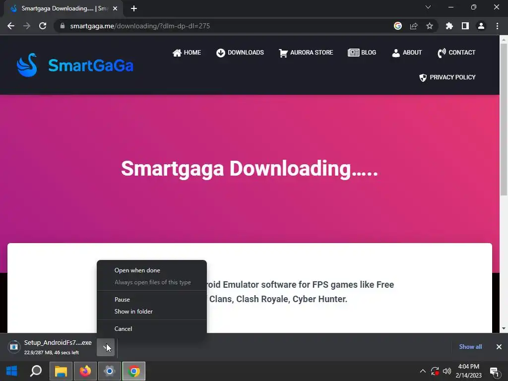Close the downloads bar

[499, 347]
